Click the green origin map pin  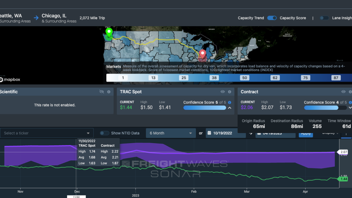(109, 32)
